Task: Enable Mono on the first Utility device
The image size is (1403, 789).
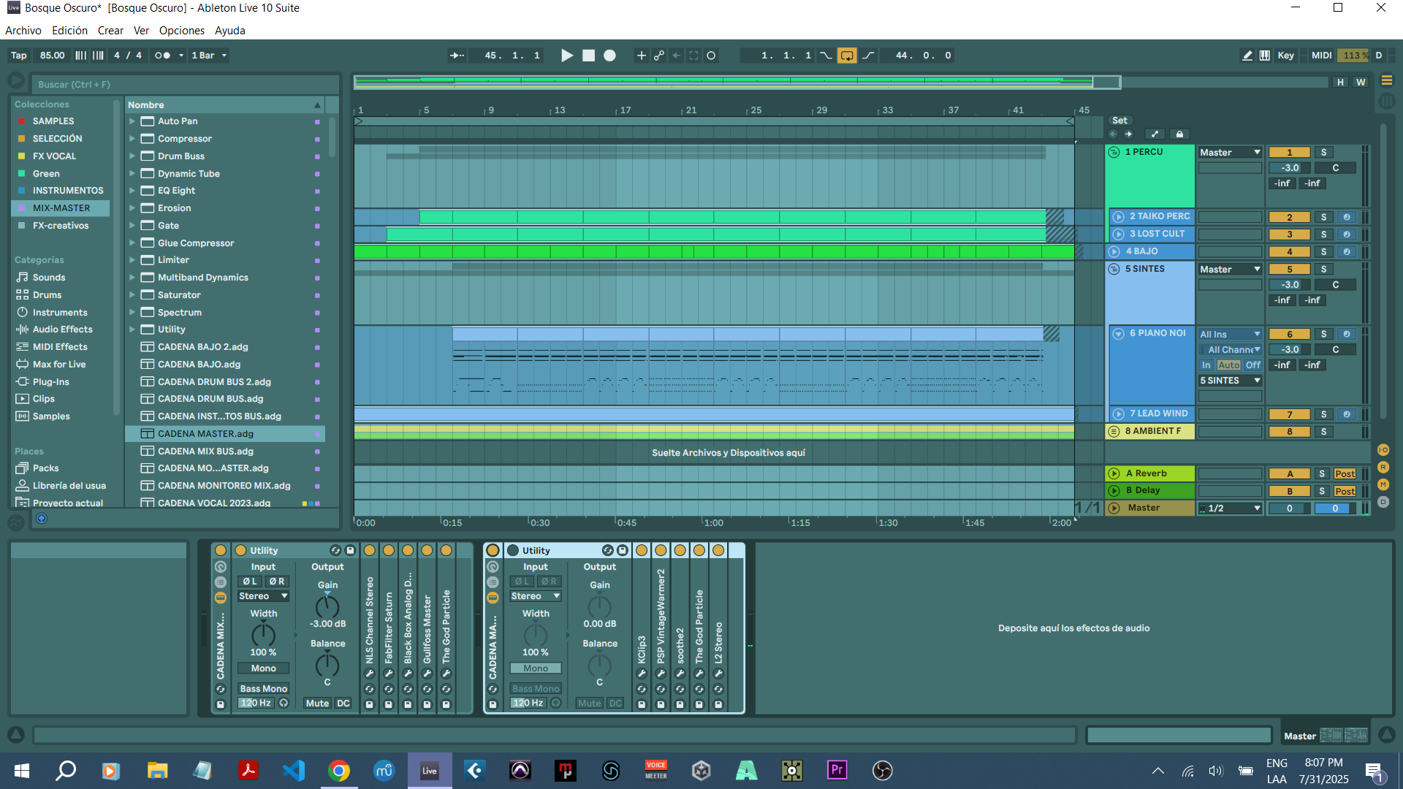Action: pyautogui.click(x=263, y=668)
